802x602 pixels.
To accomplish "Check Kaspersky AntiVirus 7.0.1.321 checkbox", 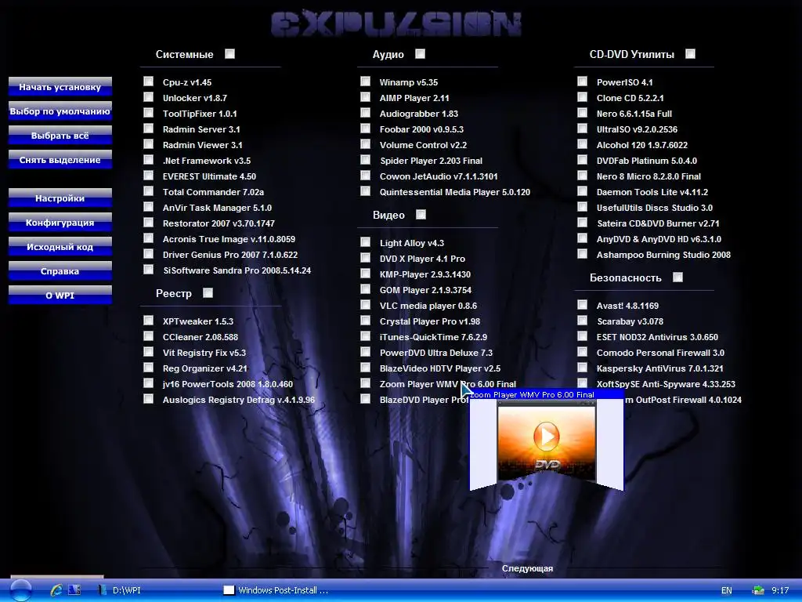I will 582,367.
